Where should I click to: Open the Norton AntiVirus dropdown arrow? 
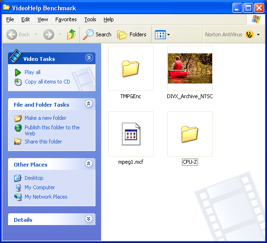258,35
